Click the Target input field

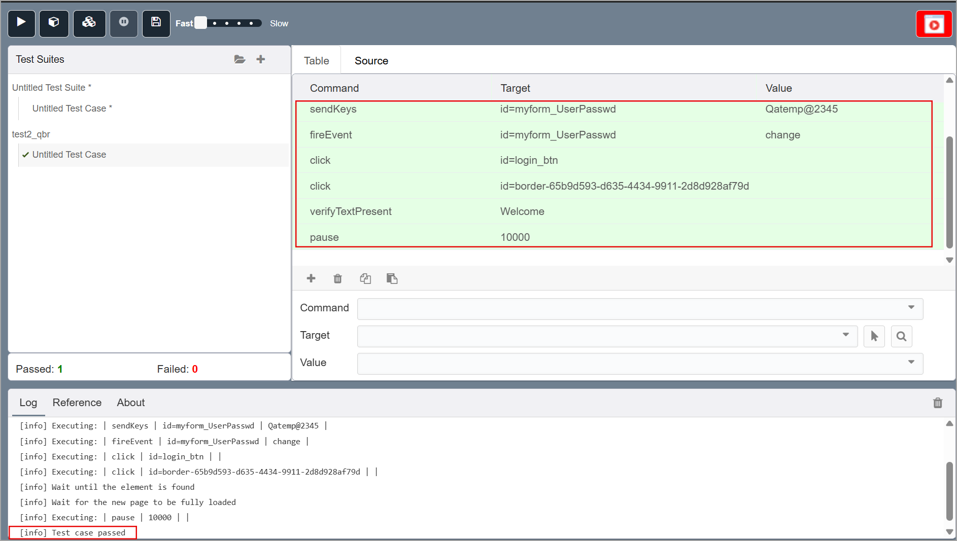[607, 336]
